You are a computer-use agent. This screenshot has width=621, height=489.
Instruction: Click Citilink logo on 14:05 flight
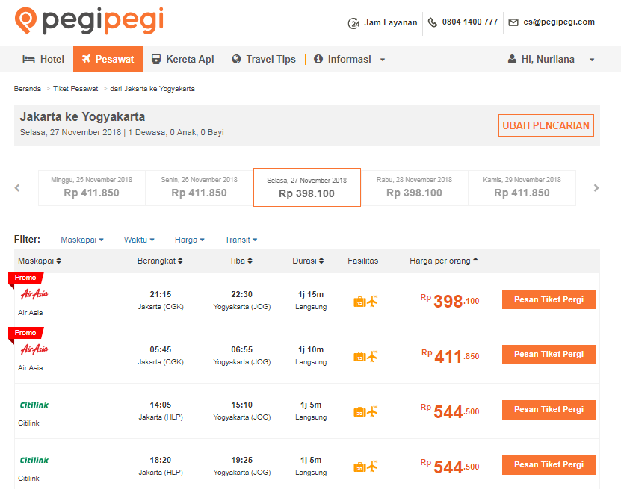point(34,405)
